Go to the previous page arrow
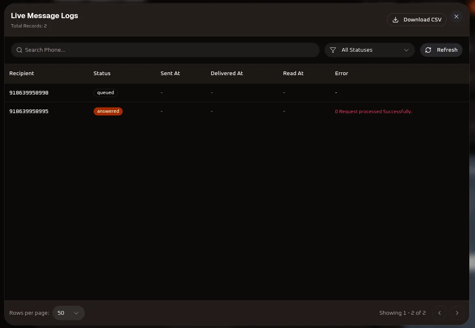 click(439, 313)
